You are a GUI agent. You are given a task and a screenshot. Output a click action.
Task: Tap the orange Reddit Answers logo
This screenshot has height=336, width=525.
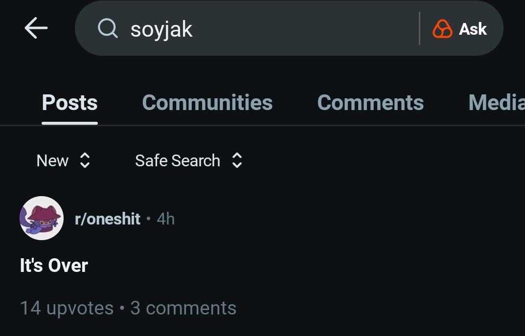click(x=442, y=29)
